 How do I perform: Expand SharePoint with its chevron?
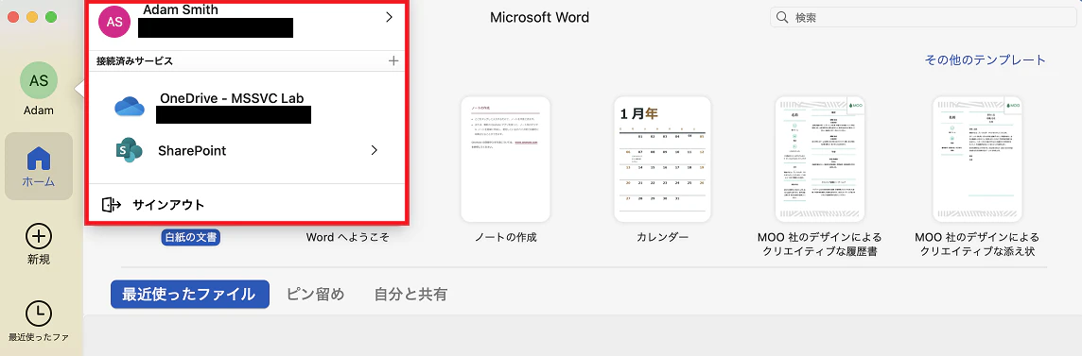[x=374, y=150]
